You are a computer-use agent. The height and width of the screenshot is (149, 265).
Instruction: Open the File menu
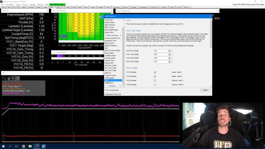pyautogui.click(x=2, y=5)
